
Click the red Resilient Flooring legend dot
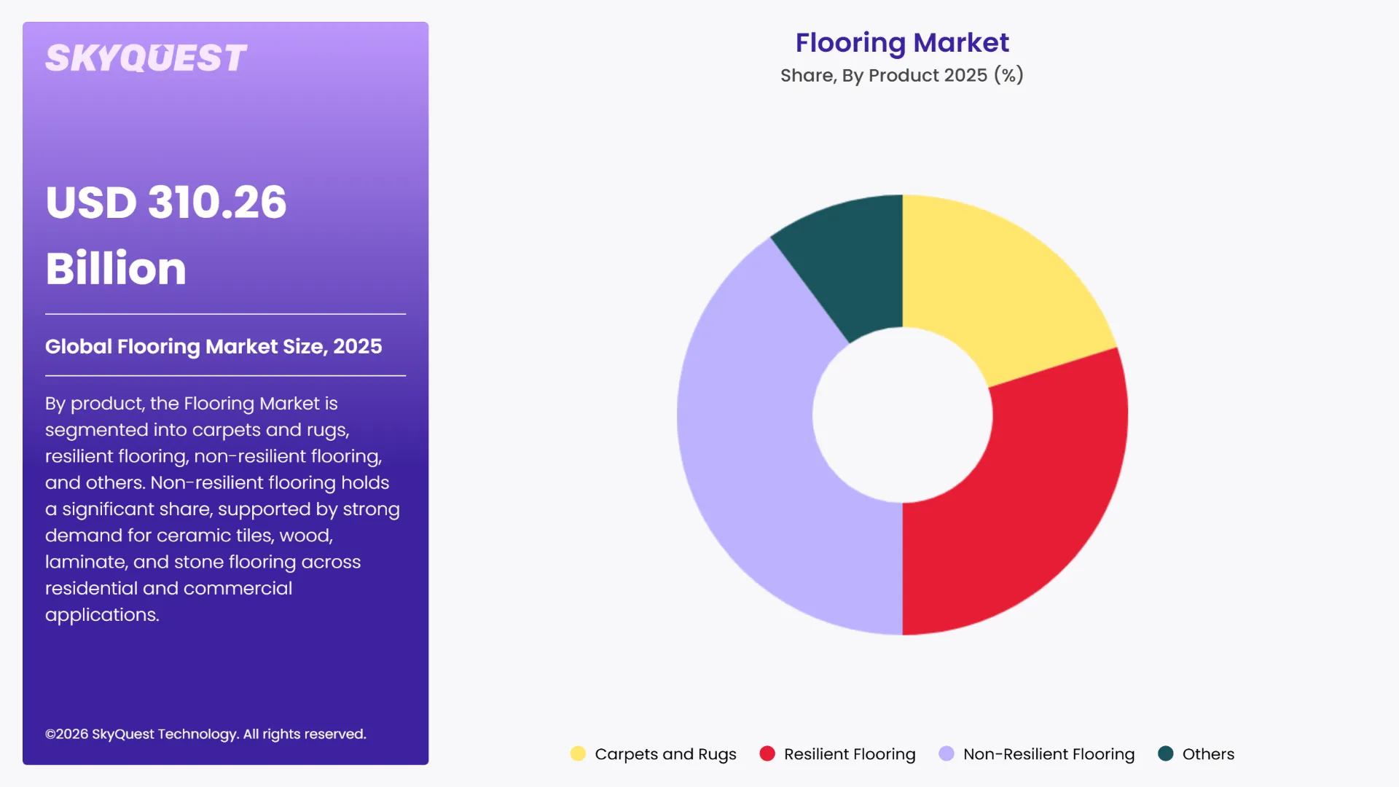tap(767, 753)
